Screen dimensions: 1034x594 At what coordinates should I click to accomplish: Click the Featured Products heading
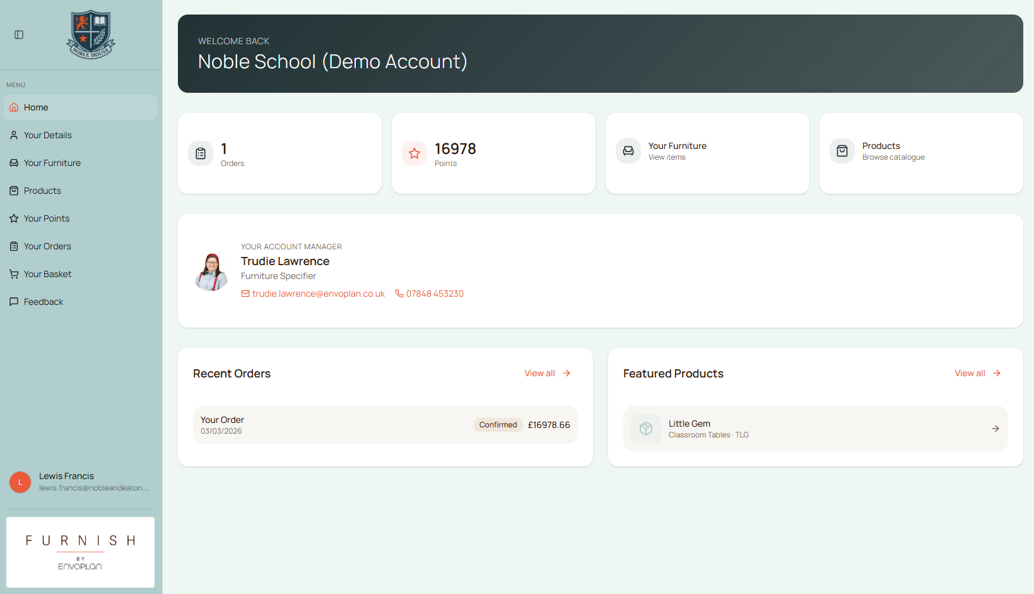point(673,374)
